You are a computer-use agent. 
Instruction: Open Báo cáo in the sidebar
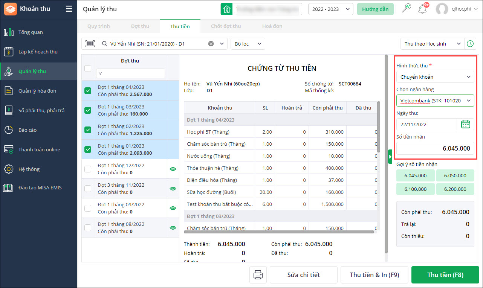pos(28,130)
